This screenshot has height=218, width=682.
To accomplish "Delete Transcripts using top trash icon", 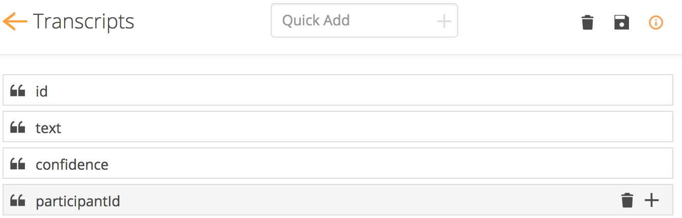I will click(588, 22).
